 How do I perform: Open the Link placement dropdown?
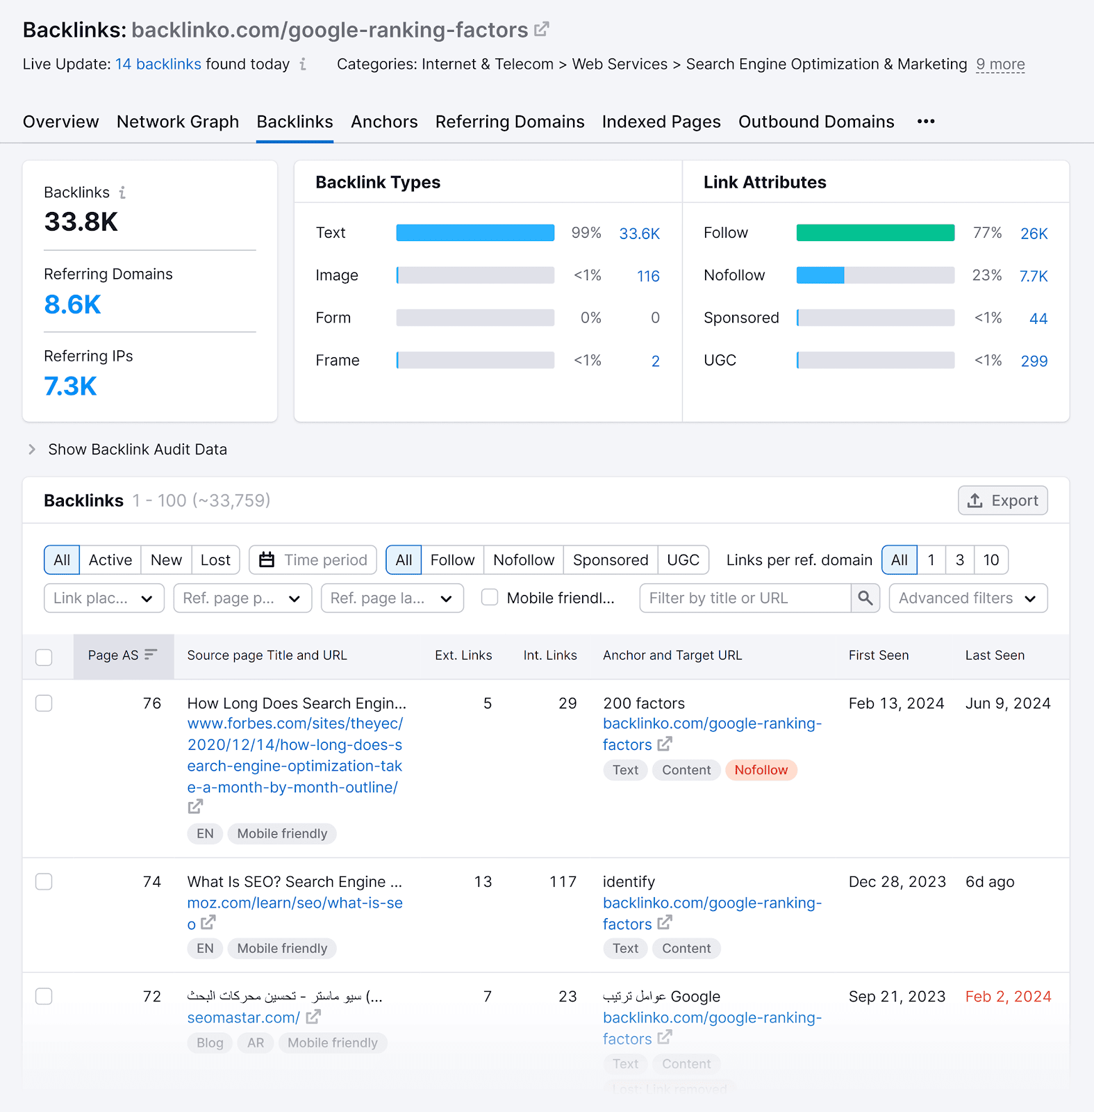click(104, 598)
